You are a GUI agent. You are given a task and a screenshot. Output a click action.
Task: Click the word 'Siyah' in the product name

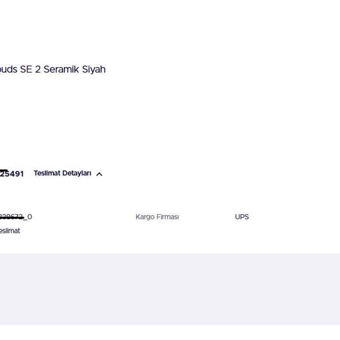tap(94, 70)
